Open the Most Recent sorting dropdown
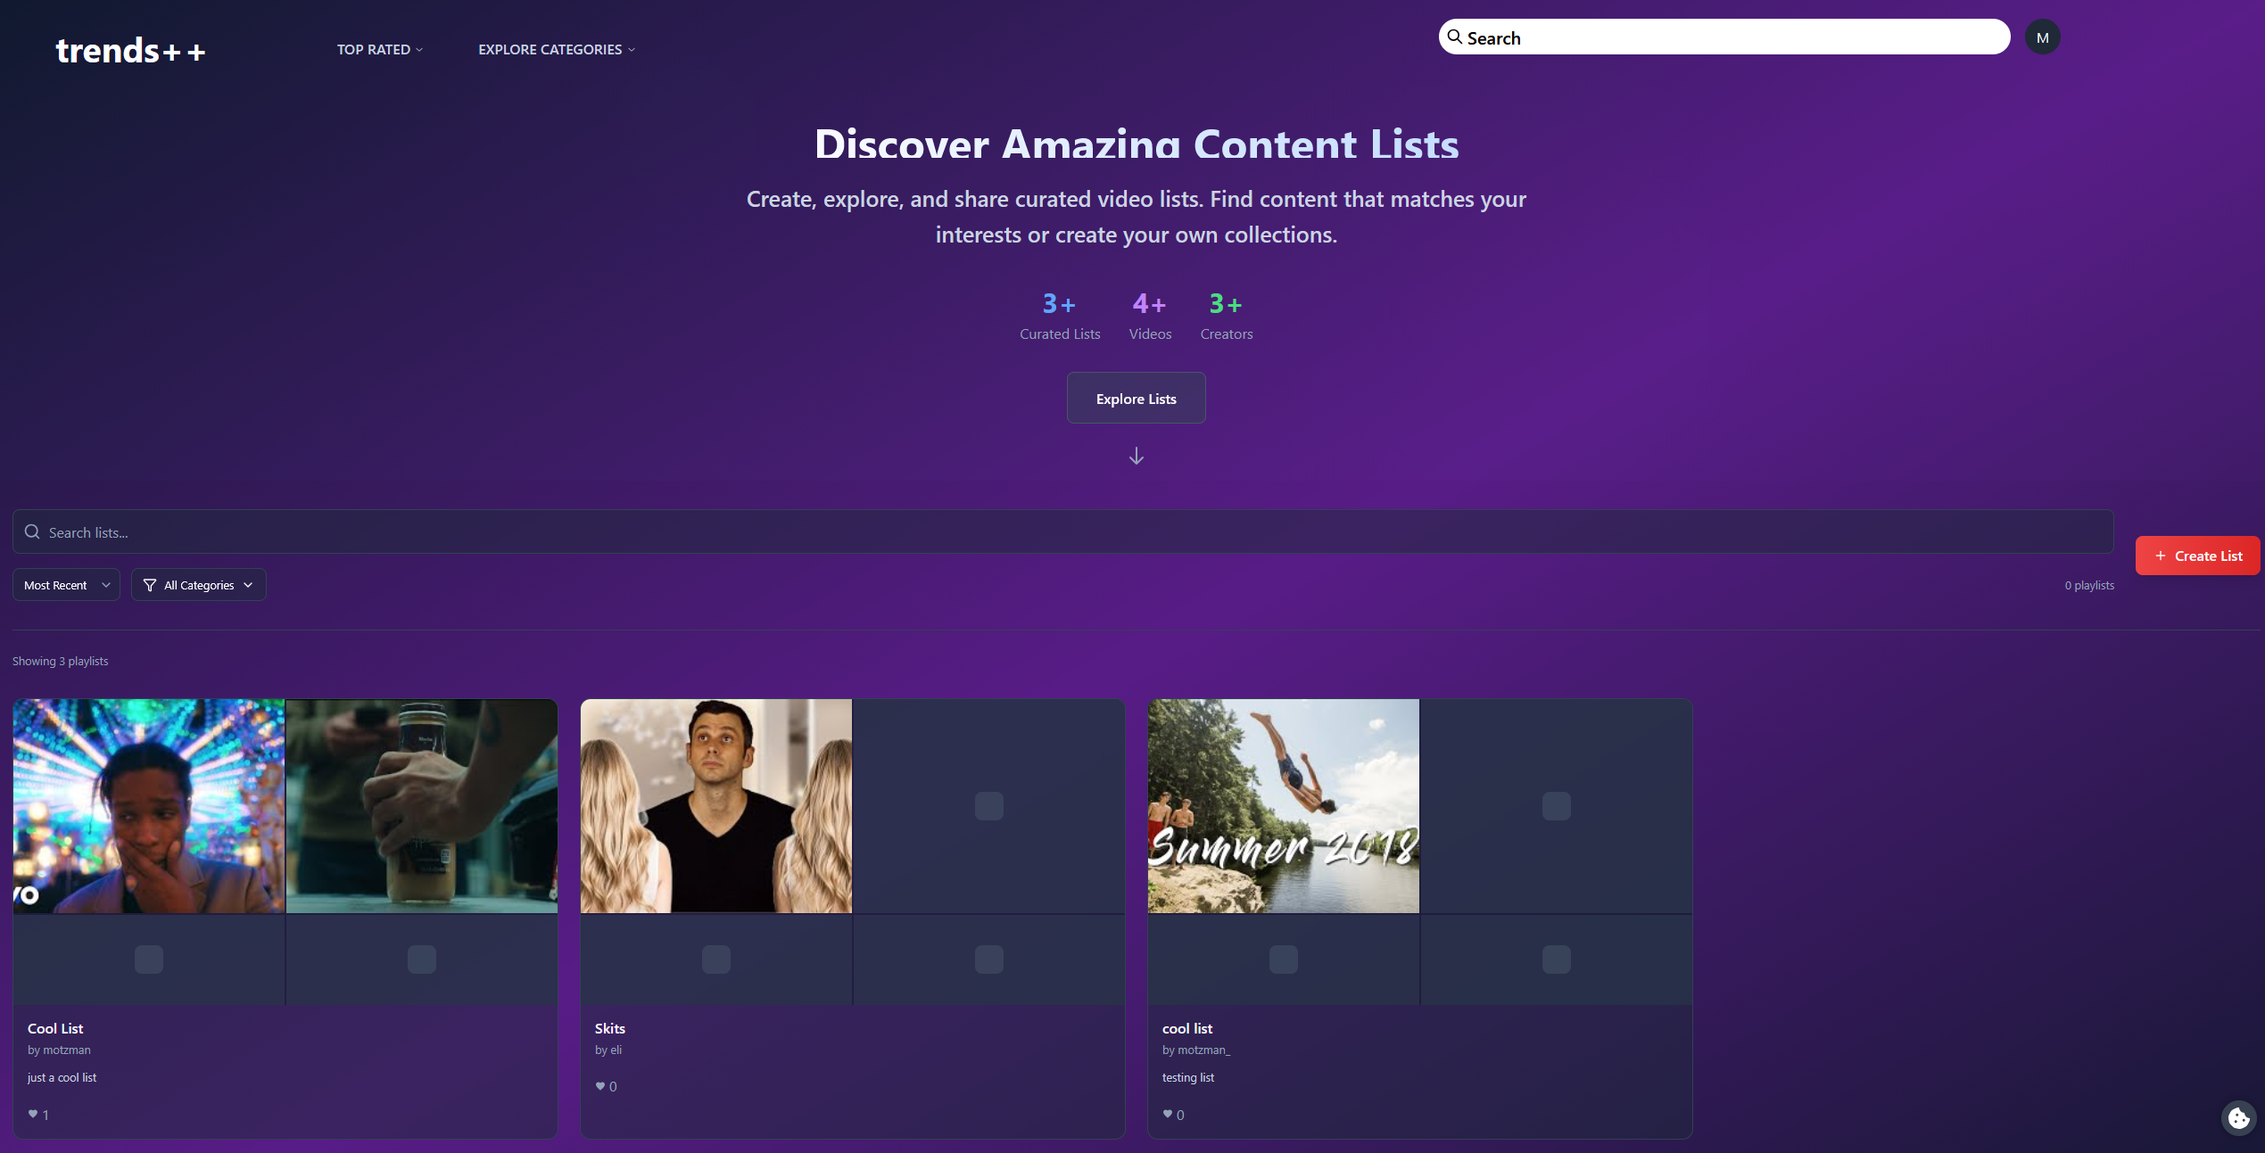The width and height of the screenshot is (2265, 1153). [66, 584]
